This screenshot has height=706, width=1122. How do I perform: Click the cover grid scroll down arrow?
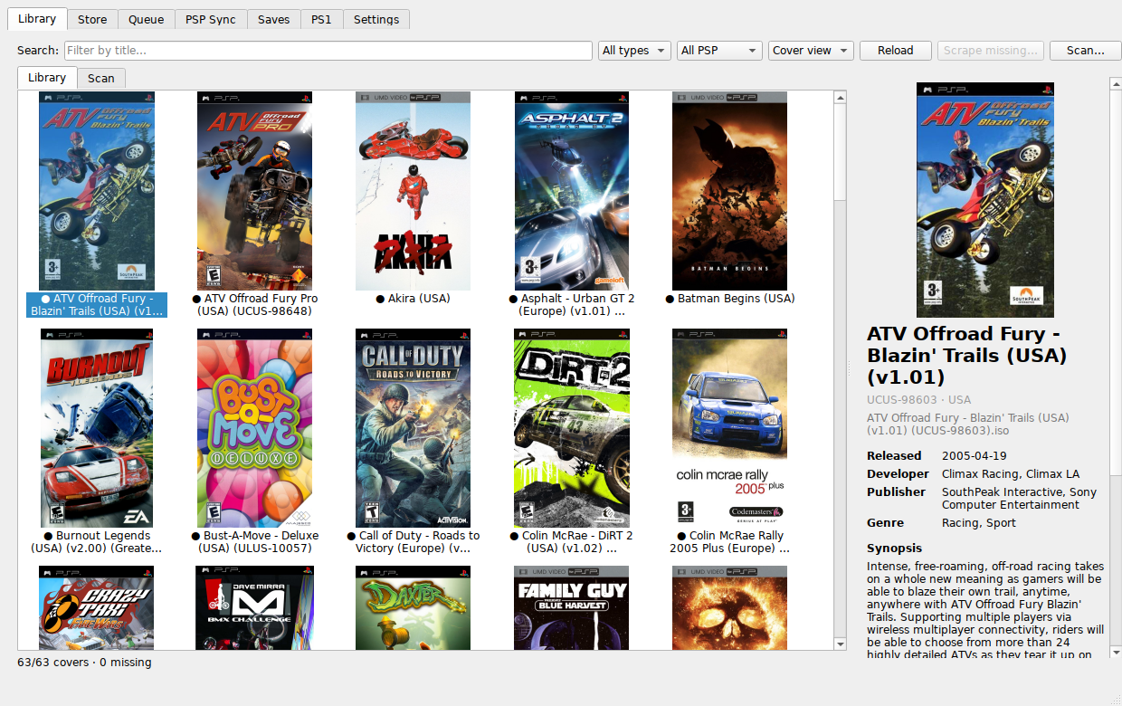click(x=840, y=644)
